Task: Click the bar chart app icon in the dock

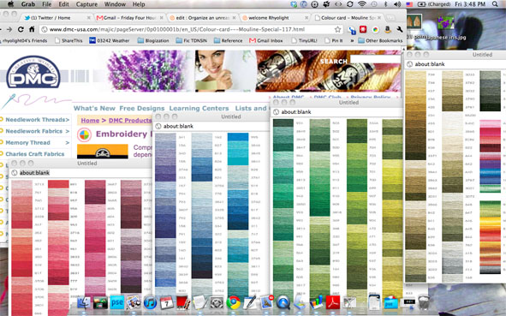Action: tap(316, 303)
